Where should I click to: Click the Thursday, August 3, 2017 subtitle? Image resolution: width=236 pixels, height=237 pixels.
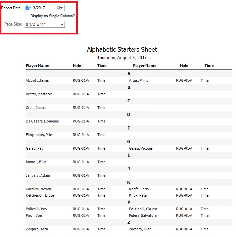pyautogui.click(x=122, y=58)
